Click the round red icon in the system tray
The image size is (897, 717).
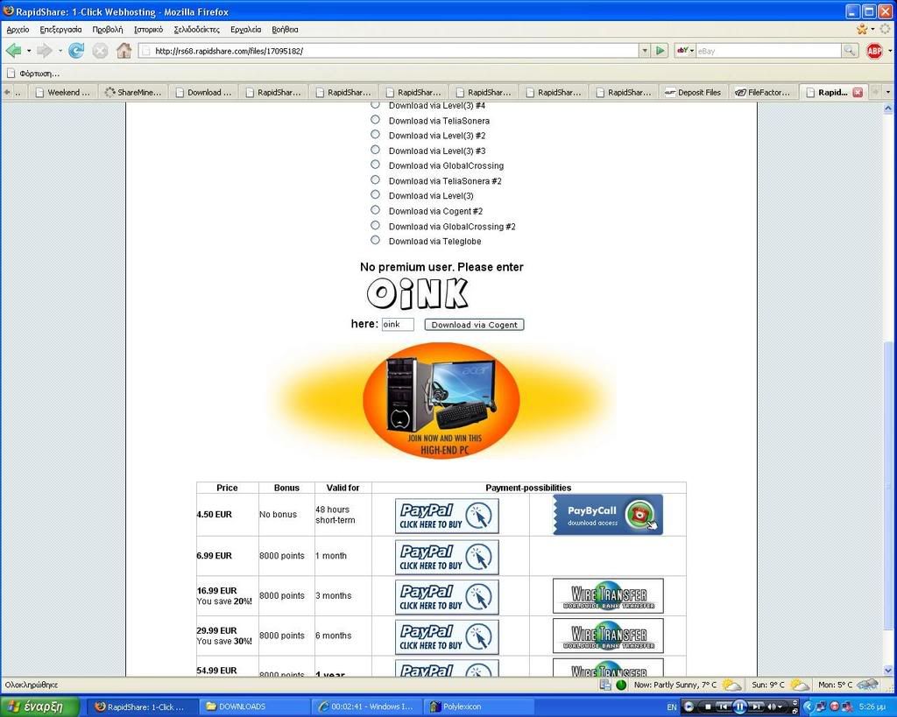click(834, 706)
